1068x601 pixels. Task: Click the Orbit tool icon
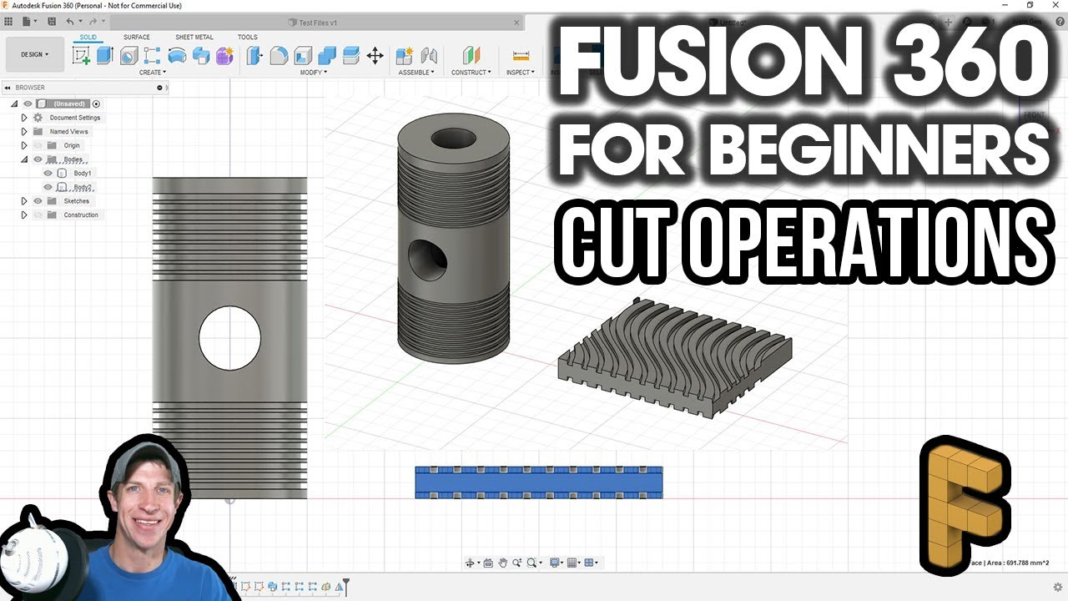pyautogui.click(x=471, y=563)
